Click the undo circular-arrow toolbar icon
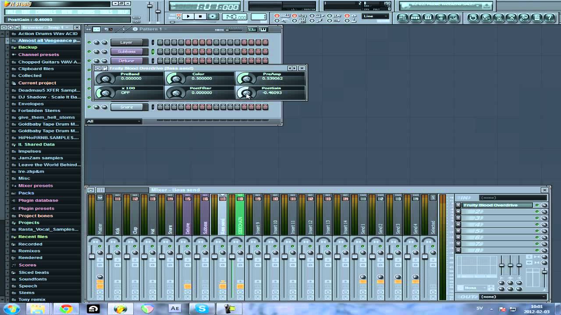Viewport: 561px width, 315px height. pos(473,18)
